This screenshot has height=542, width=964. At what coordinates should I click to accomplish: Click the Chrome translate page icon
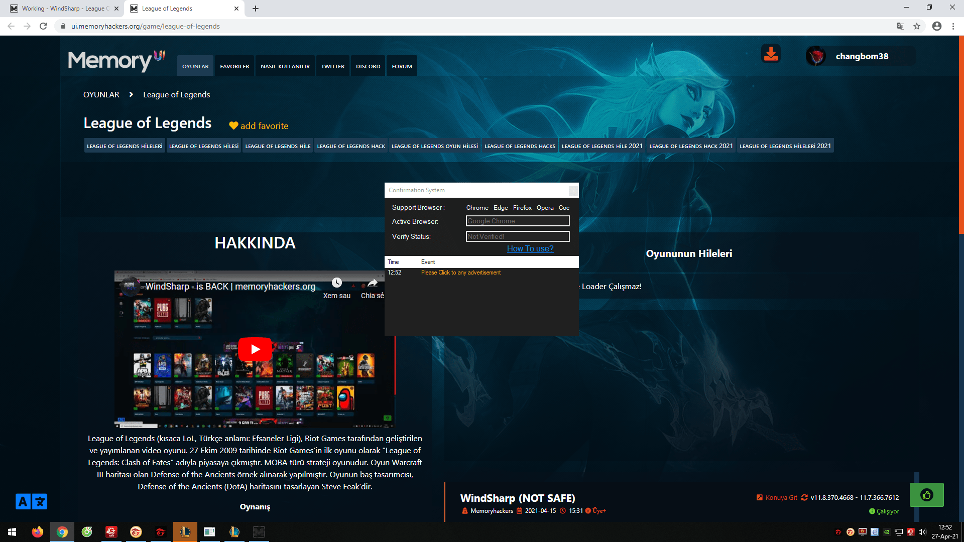click(x=901, y=26)
